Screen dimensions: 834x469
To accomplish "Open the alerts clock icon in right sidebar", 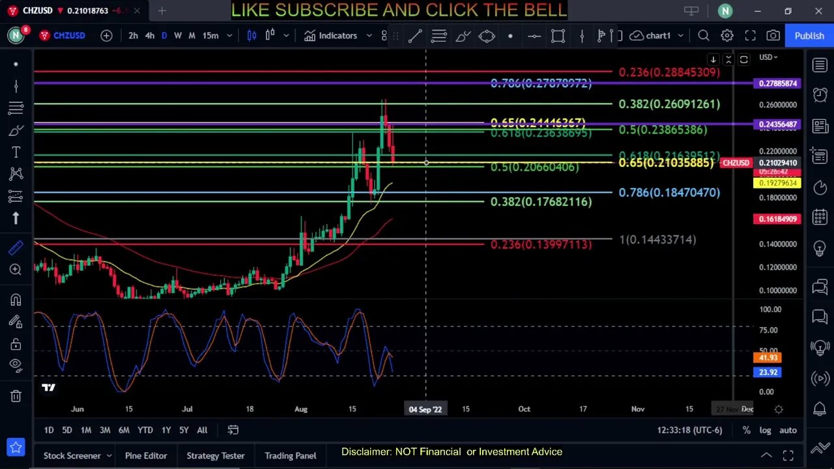I will click(x=820, y=95).
